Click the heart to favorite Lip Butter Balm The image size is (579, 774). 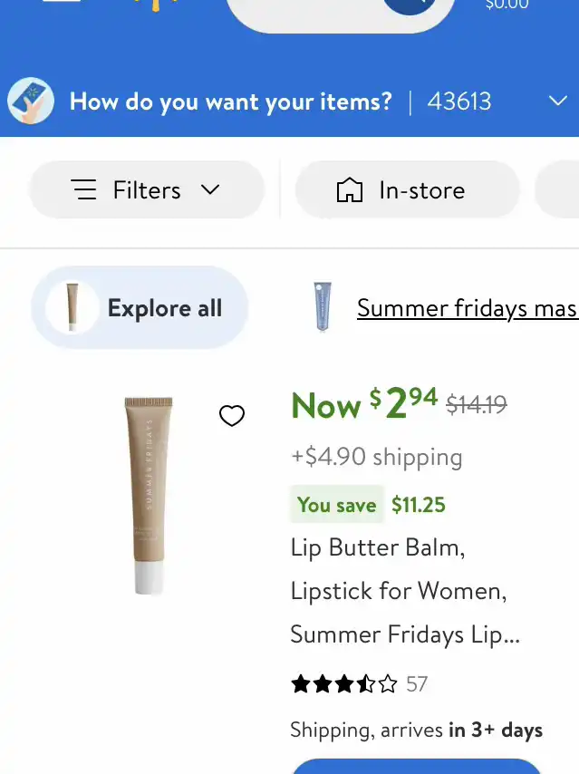232,416
